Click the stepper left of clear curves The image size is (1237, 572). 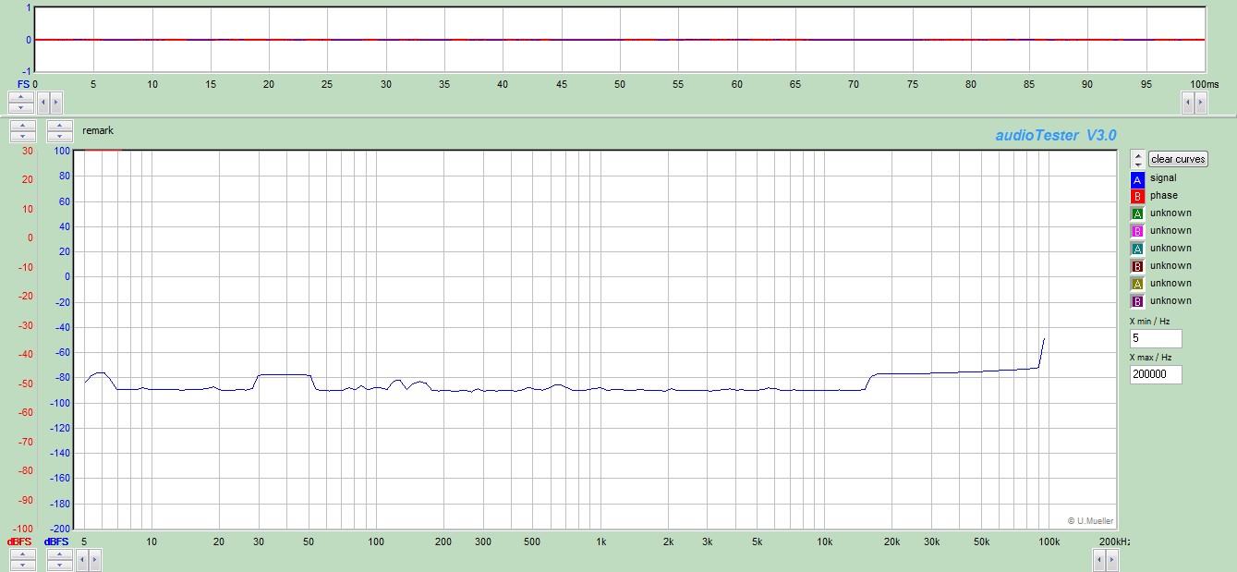tap(1137, 159)
